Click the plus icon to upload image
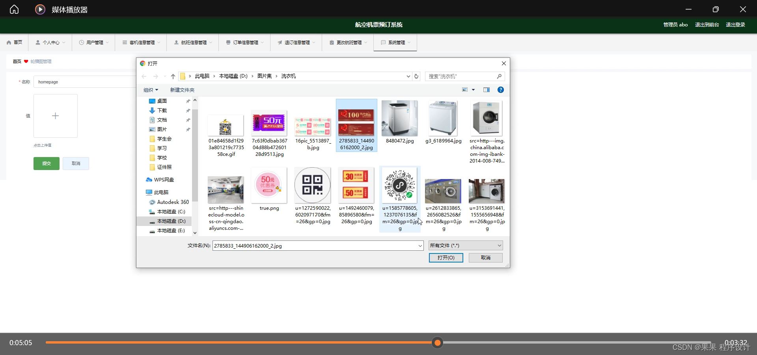 pyautogui.click(x=56, y=116)
